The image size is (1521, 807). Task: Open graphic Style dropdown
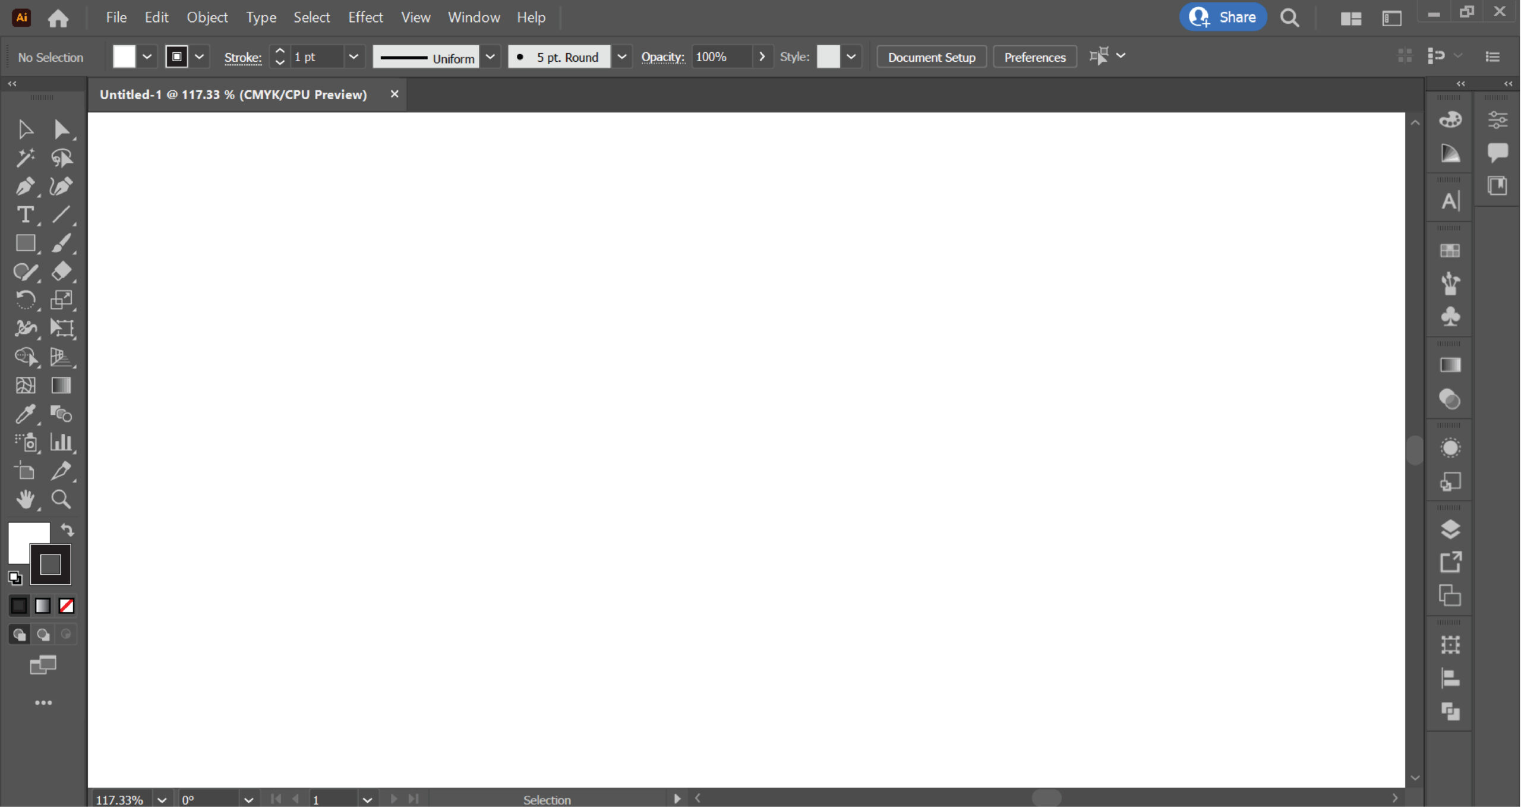tap(851, 57)
